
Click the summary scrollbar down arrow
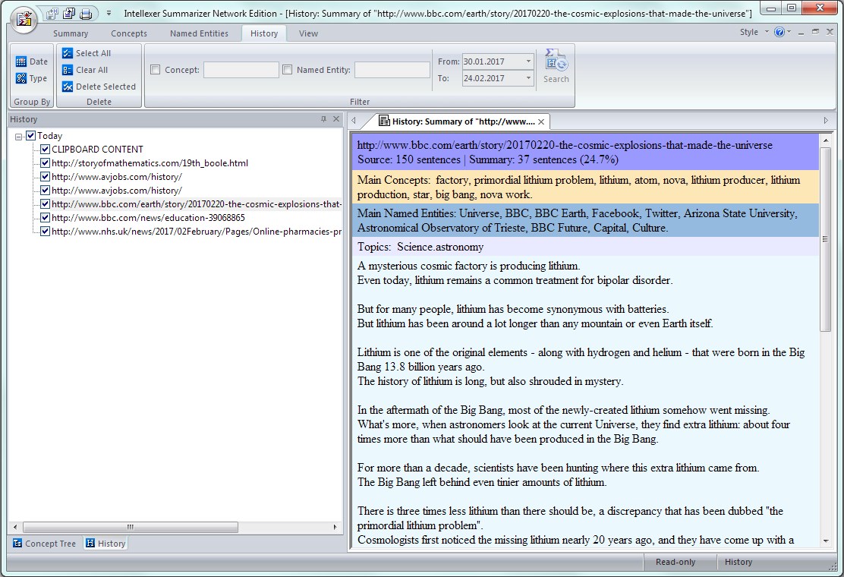tap(826, 541)
